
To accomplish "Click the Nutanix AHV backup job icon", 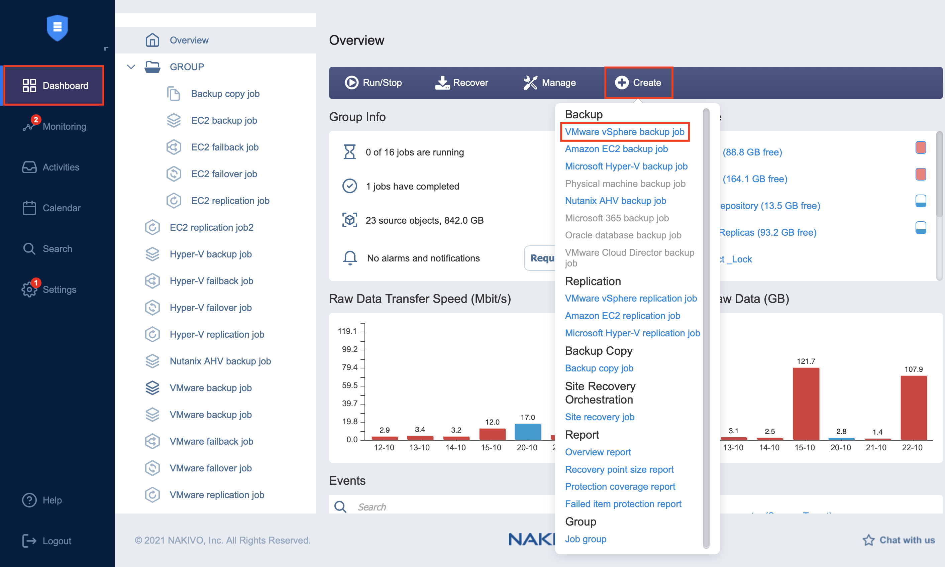I will 152,361.
